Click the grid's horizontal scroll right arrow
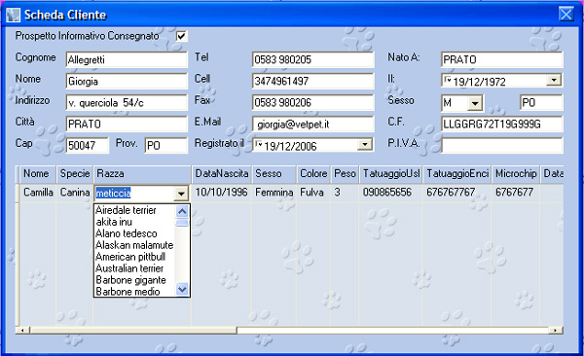Image resolution: width=584 pixels, height=356 pixels. click(x=556, y=331)
